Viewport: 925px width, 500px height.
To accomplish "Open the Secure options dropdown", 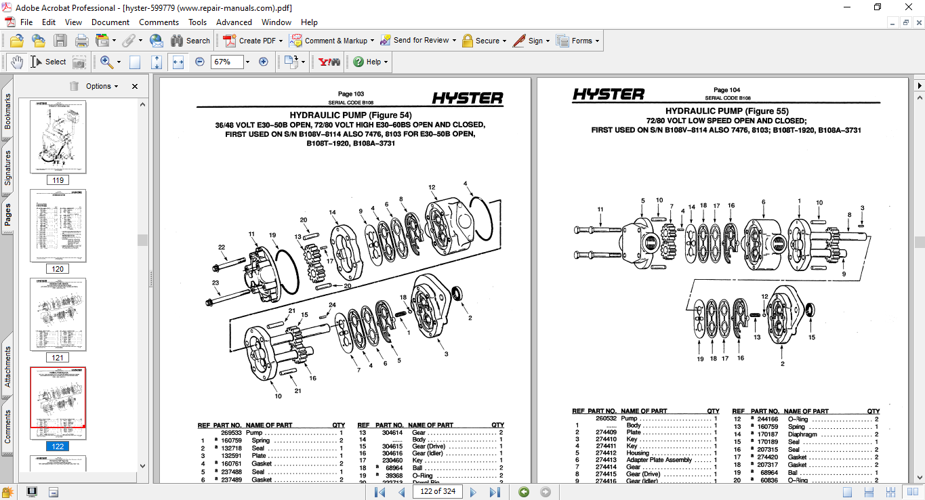I will [484, 41].
